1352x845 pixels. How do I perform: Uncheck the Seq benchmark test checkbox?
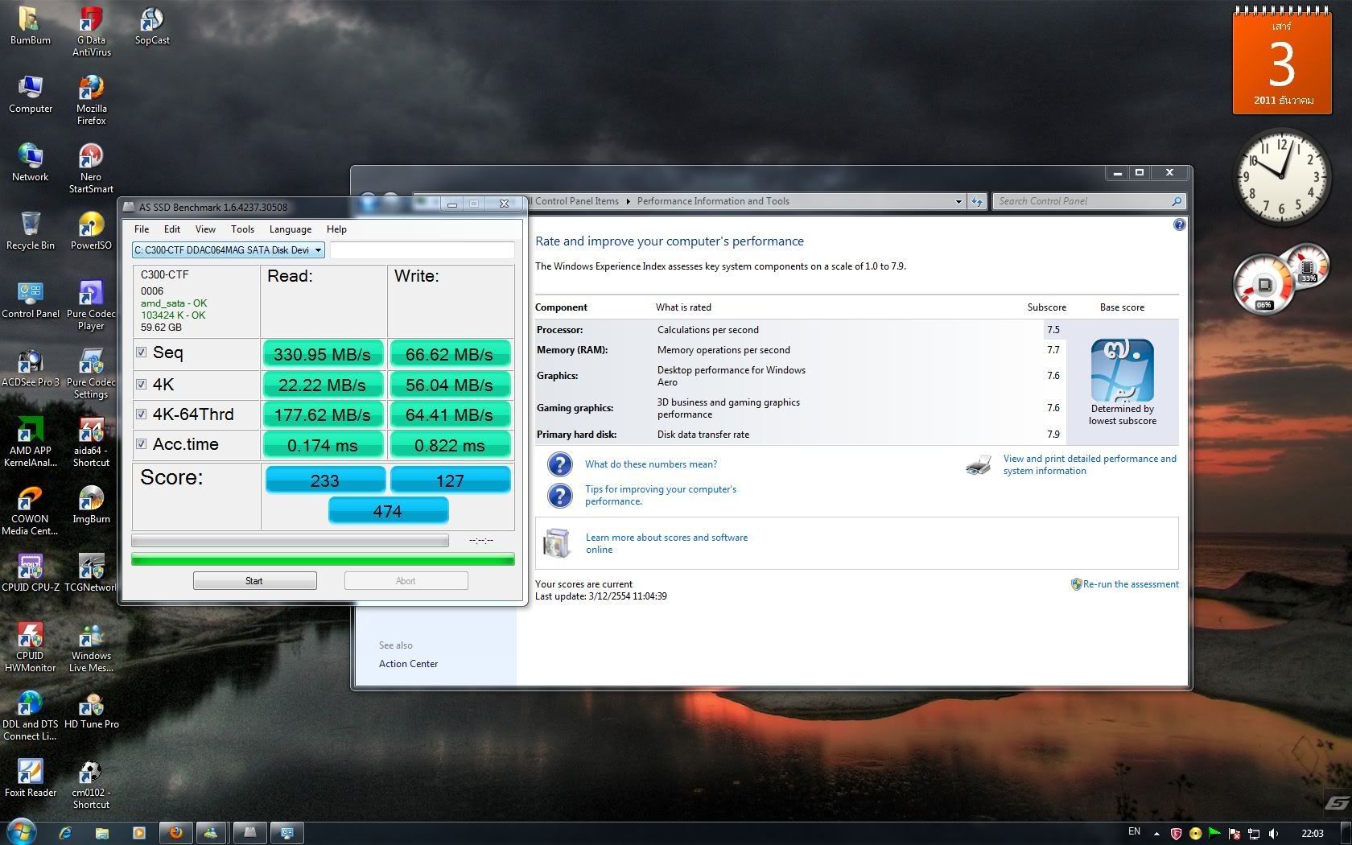(x=142, y=352)
